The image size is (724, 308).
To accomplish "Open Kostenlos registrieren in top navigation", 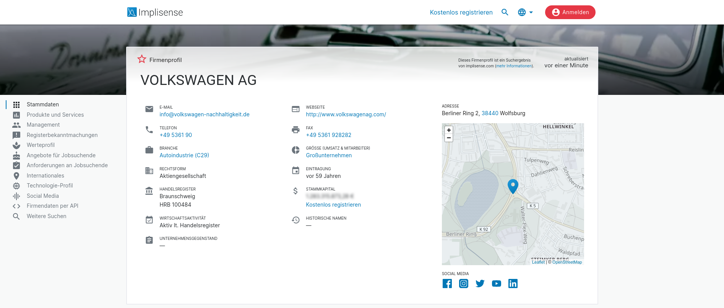I will pos(461,12).
